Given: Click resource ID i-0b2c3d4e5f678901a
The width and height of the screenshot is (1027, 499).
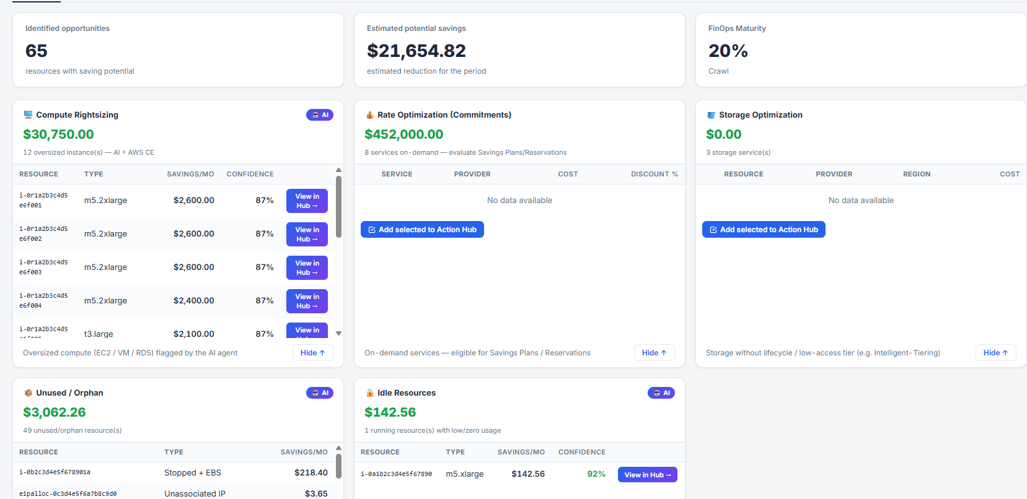Looking at the screenshot, I should [55, 472].
